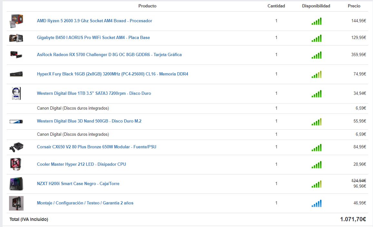
Task: Click availability icon for AsRock Radeon RX 5700
Action: [317, 55]
